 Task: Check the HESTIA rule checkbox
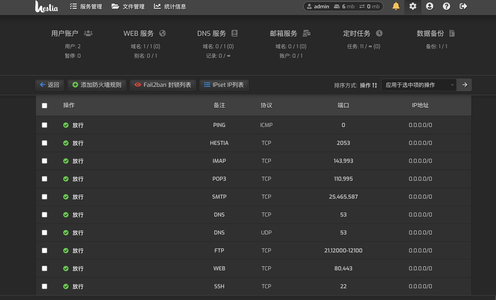click(x=44, y=143)
